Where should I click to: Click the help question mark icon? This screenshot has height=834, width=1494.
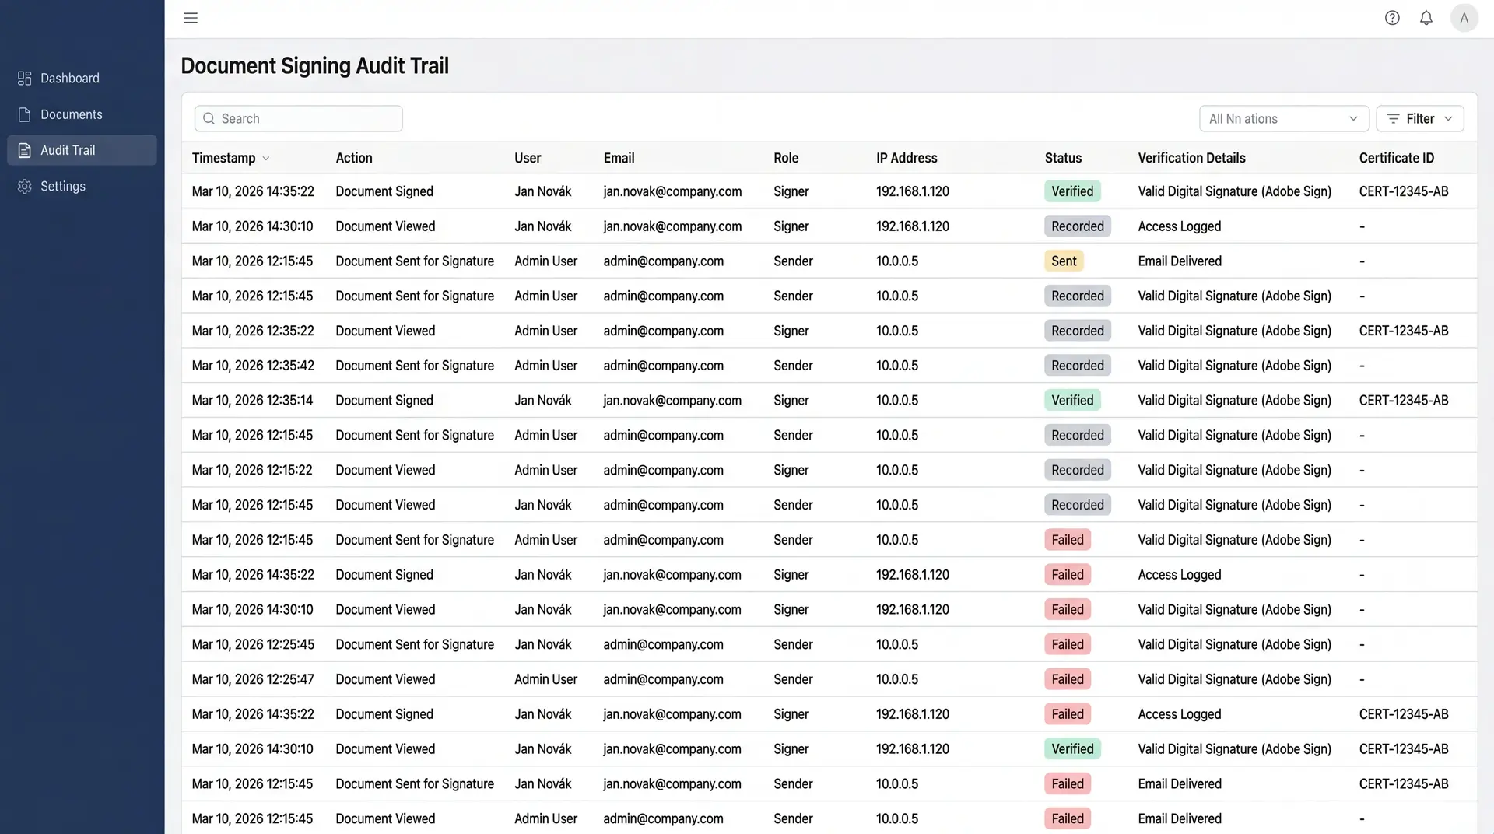[1392, 17]
